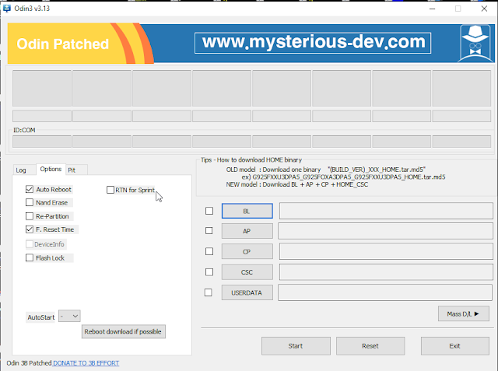Enable the Nand Erase checkbox
This screenshot has height=371, width=498.
(x=30, y=202)
